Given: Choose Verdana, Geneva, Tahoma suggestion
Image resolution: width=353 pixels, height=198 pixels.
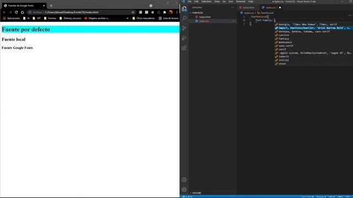Looking at the screenshot, I should (314, 31).
